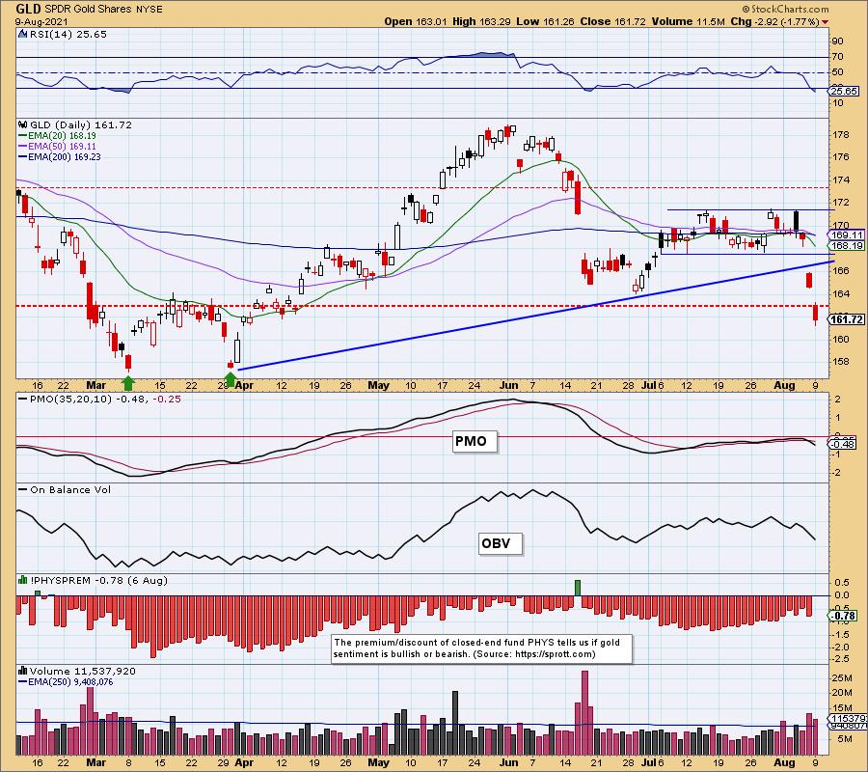This screenshot has width=868, height=772.
Task: Click the !PHYSPREM -0.78 (6 Aug) label
Action: pyautogui.click(x=99, y=580)
